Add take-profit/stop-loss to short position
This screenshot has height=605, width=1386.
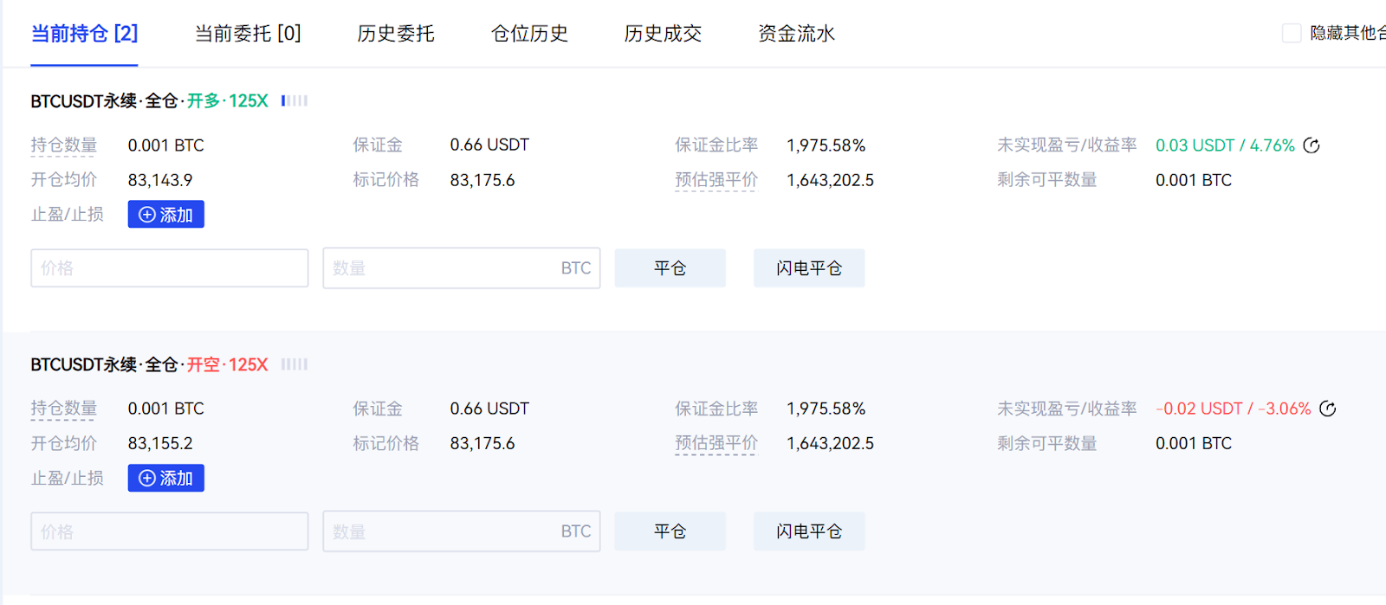tap(166, 478)
